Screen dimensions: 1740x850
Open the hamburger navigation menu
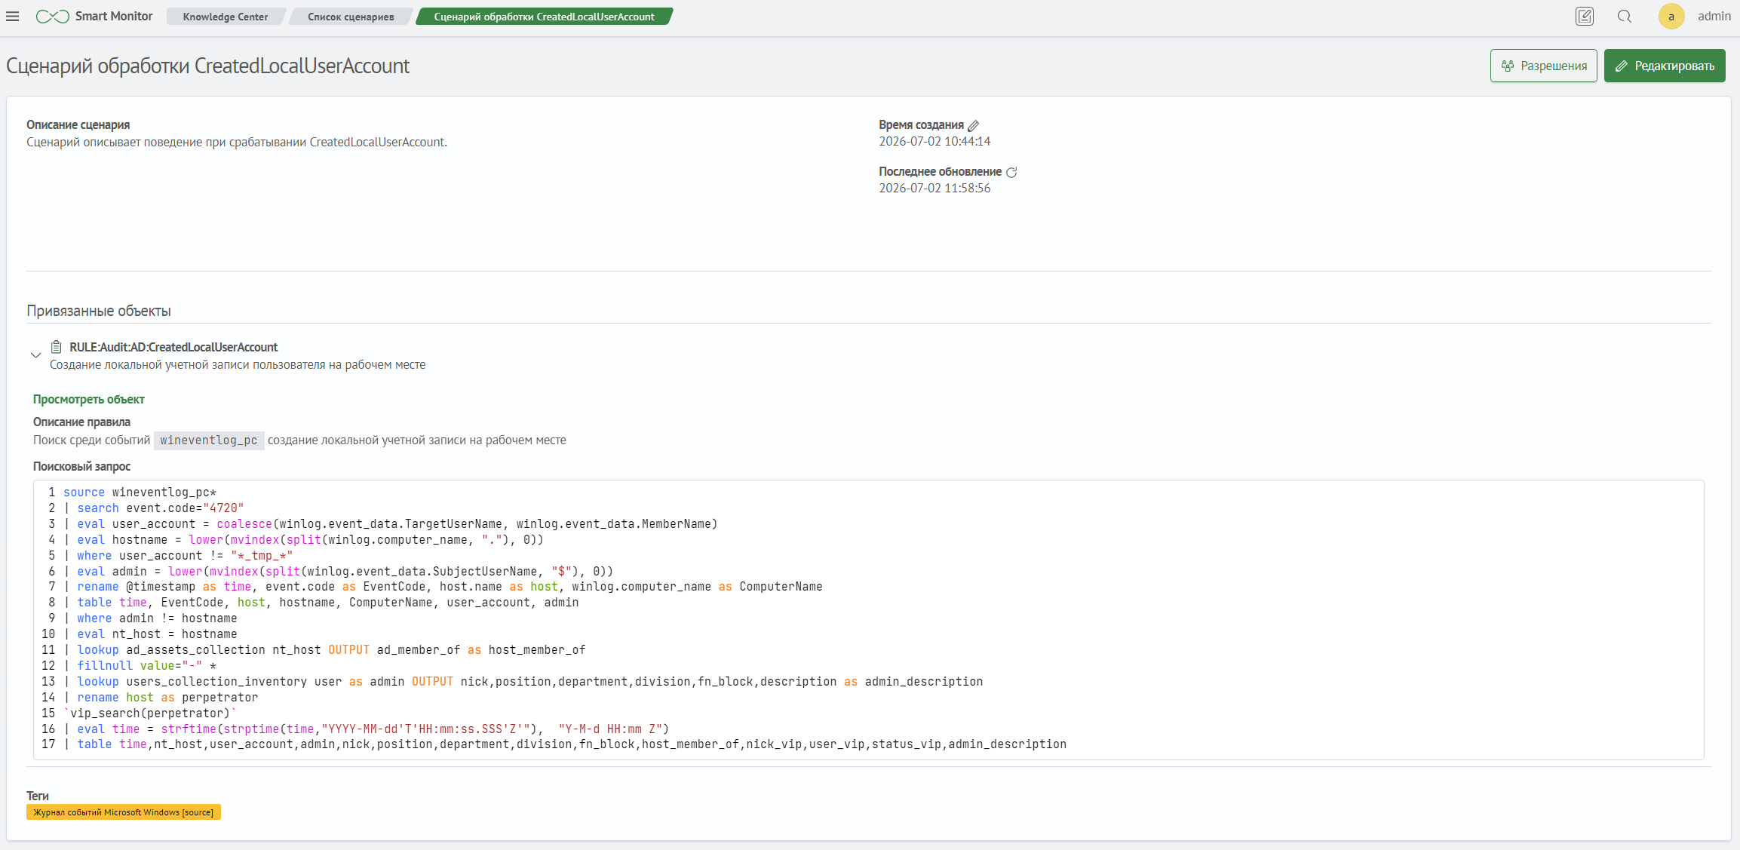click(x=13, y=17)
